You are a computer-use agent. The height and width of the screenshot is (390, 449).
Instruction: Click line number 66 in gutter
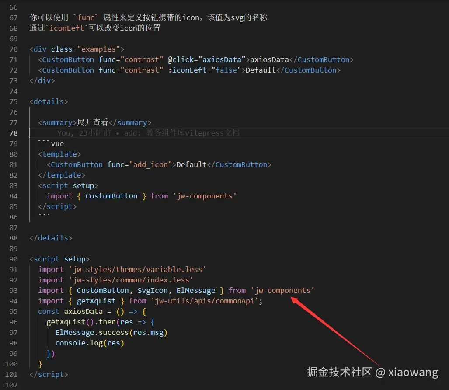point(14,7)
